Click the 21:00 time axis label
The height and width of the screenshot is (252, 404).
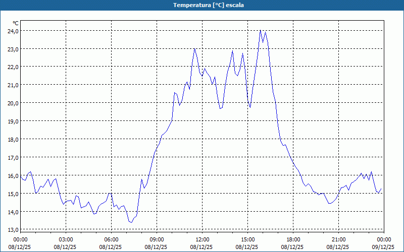point(338,239)
